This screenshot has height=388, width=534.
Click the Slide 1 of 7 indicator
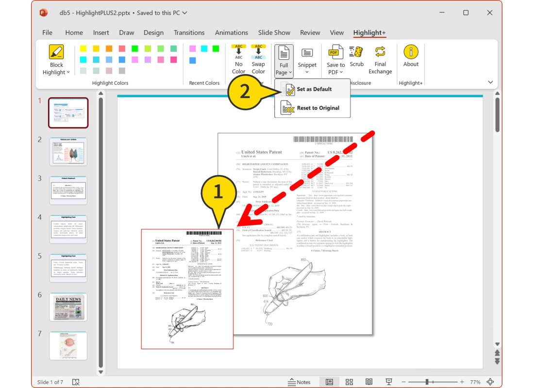tap(50, 382)
